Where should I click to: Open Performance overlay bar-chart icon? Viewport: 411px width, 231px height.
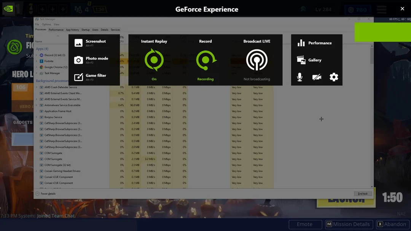click(x=301, y=43)
